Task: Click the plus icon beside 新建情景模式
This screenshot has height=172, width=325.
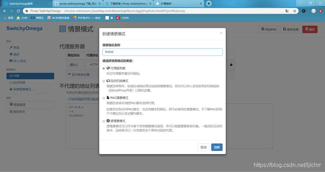Action: 11,89
